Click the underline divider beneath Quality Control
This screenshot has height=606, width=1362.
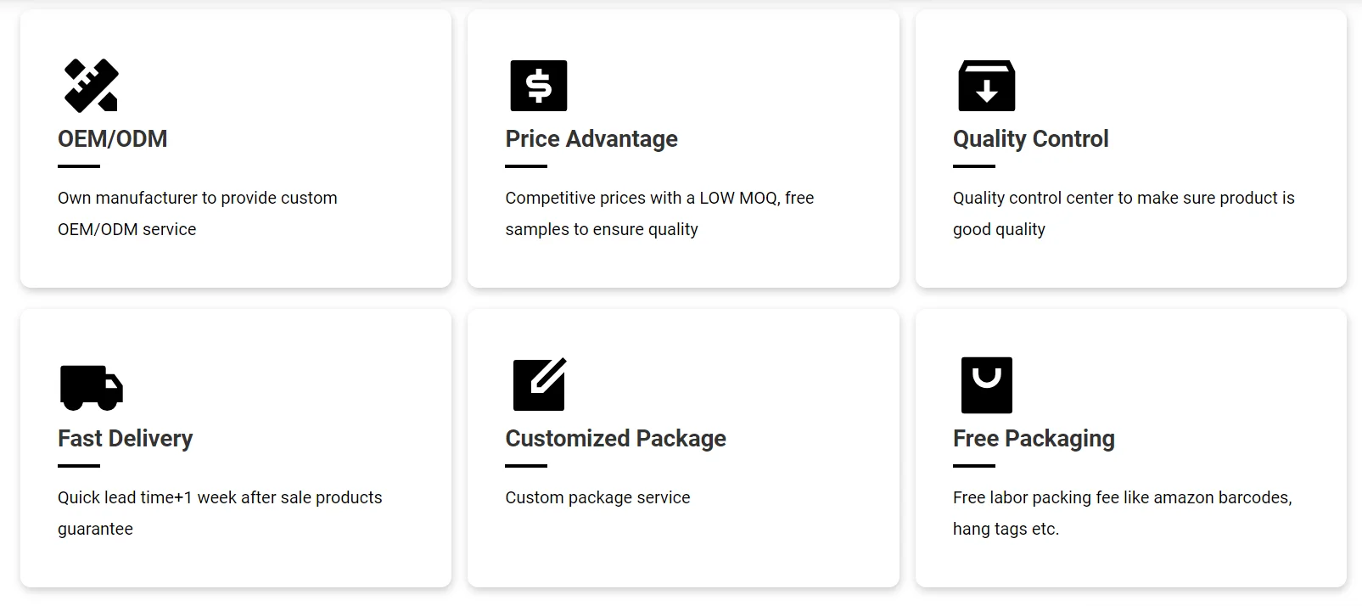pyautogui.click(x=973, y=166)
